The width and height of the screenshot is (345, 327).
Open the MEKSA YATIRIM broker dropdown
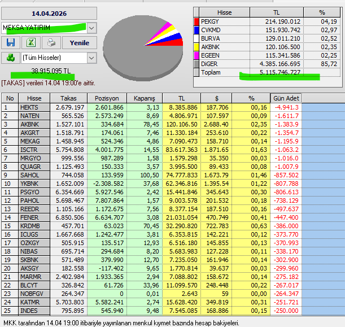tap(91, 28)
